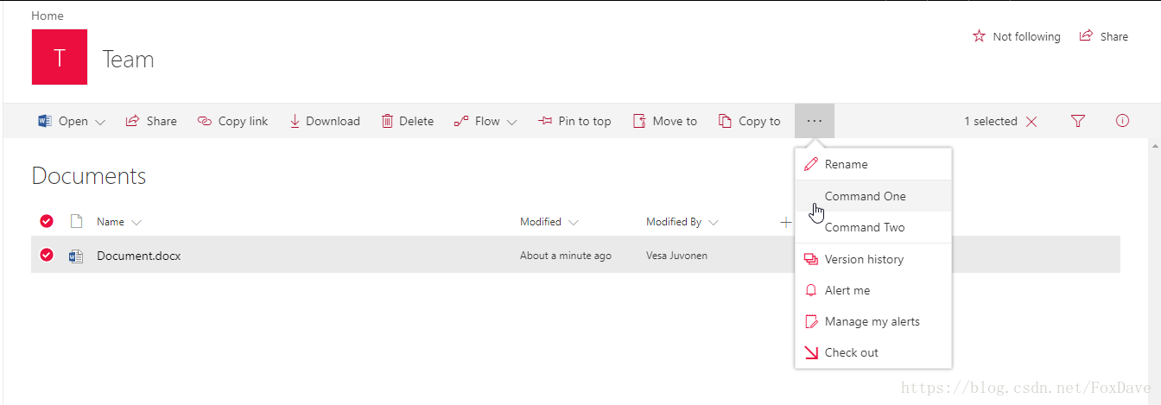Select Manage my alerts menu entry
This screenshot has width=1161, height=405.
[873, 321]
